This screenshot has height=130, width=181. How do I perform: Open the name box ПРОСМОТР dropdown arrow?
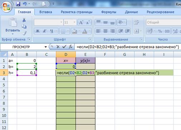point(46,47)
